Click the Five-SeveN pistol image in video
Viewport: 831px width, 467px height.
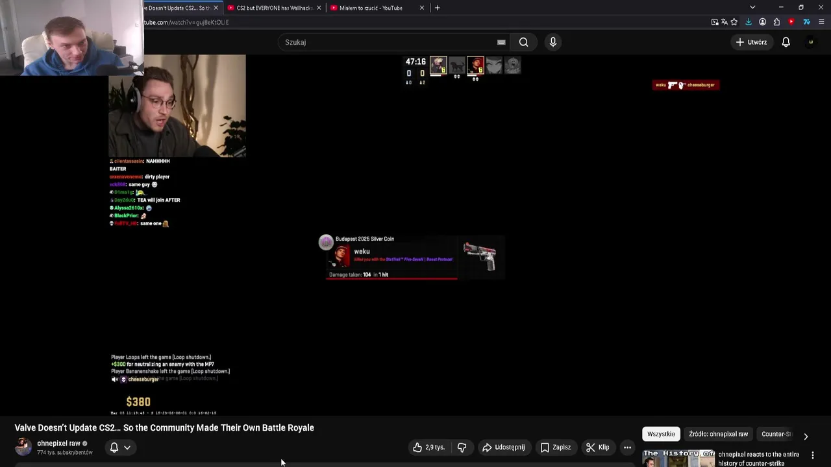coord(480,256)
